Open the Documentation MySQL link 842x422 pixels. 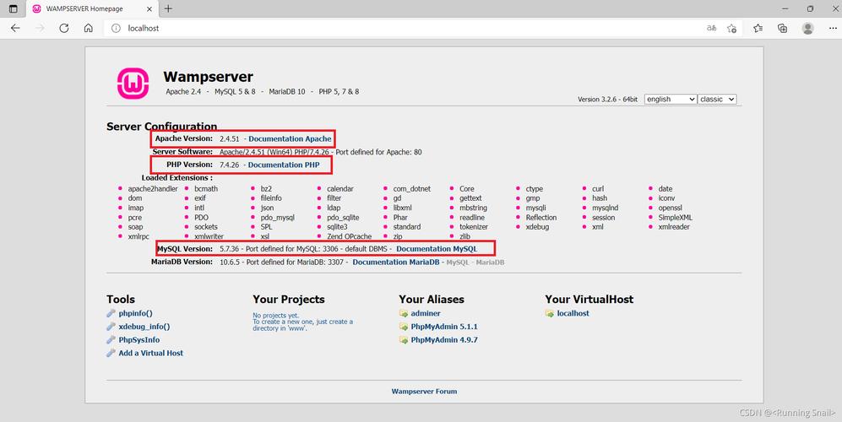(437, 249)
